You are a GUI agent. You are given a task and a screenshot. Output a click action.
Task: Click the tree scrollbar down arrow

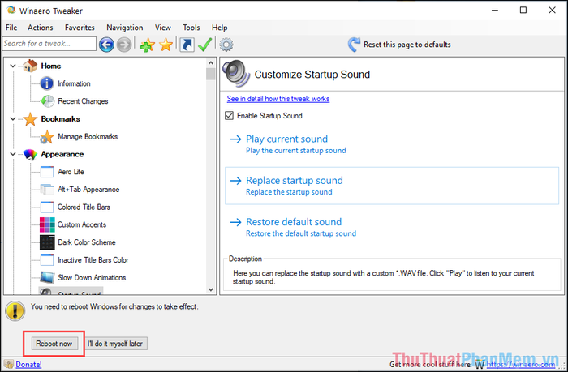pyautogui.click(x=211, y=289)
